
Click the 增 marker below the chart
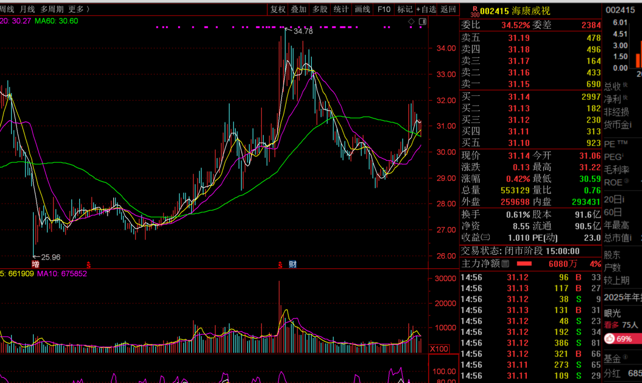point(36,264)
